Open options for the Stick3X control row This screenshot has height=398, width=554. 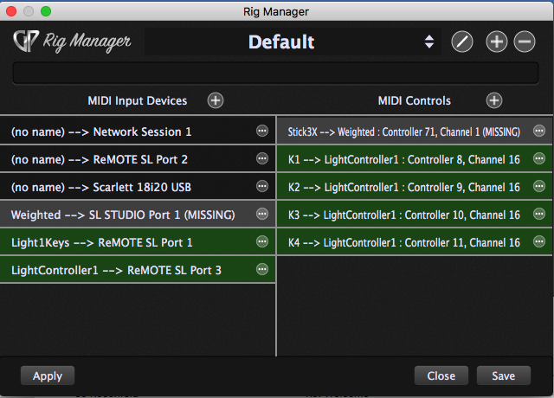pos(539,131)
